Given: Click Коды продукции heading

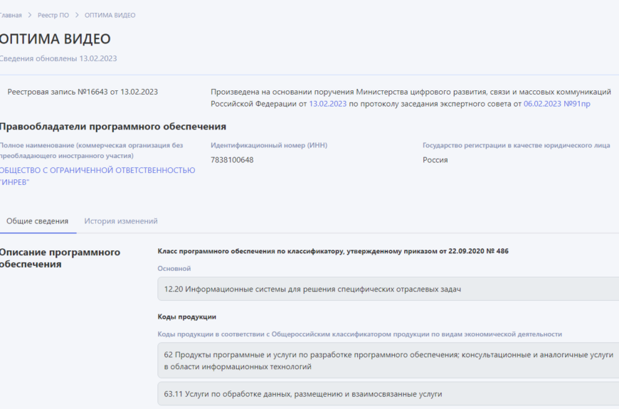Looking at the screenshot, I should [186, 317].
